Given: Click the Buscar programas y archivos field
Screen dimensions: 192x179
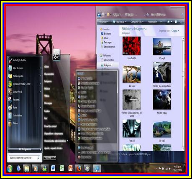Looking at the screenshot, I should coord(25,158).
